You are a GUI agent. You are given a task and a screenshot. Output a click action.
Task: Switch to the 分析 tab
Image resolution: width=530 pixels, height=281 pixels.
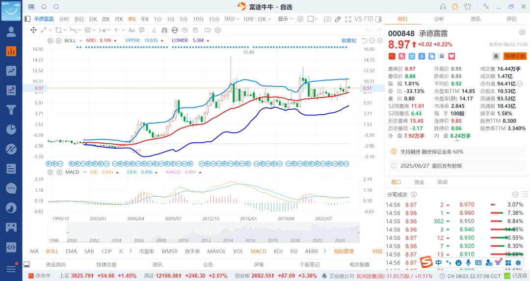coord(439,19)
